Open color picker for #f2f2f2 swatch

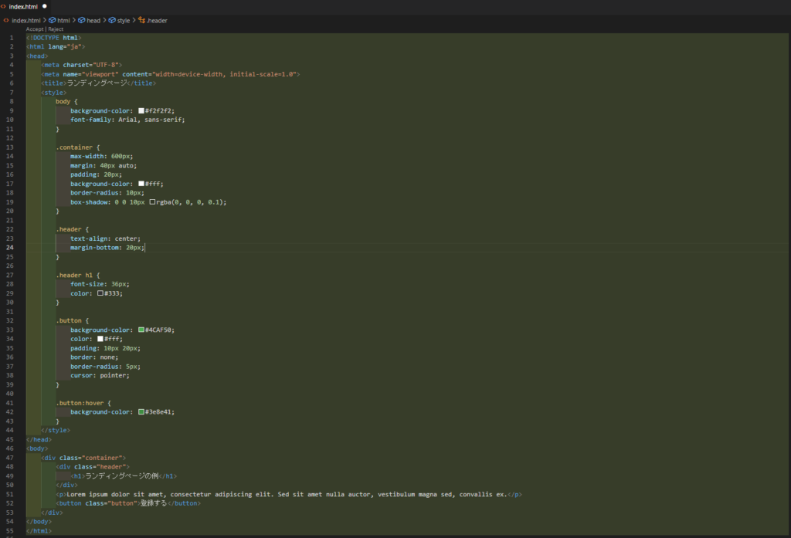141,110
